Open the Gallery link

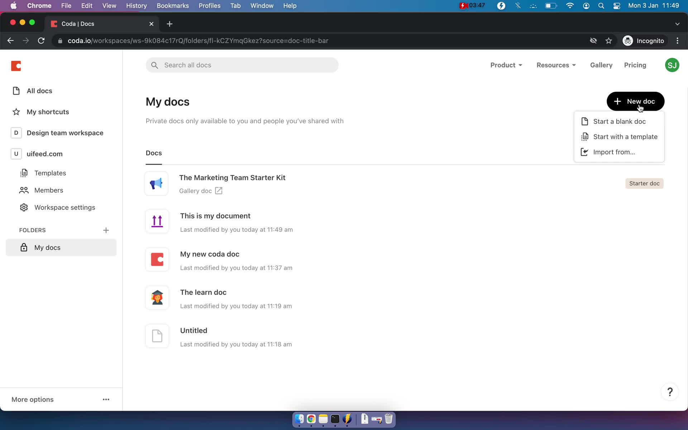pyautogui.click(x=601, y=65)
